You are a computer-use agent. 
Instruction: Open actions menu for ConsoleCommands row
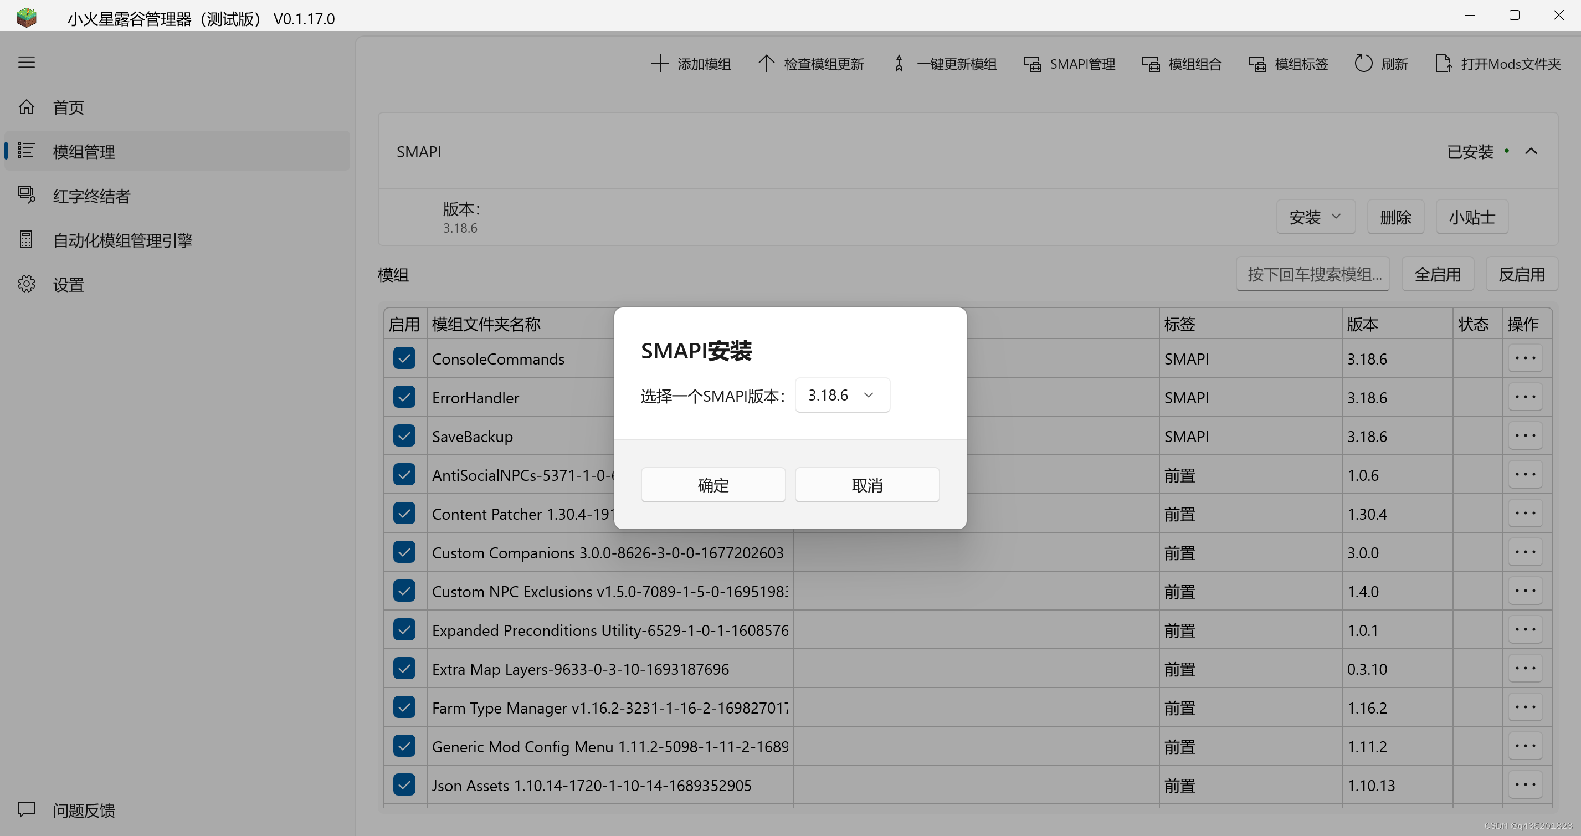[x=1525, y=358]
